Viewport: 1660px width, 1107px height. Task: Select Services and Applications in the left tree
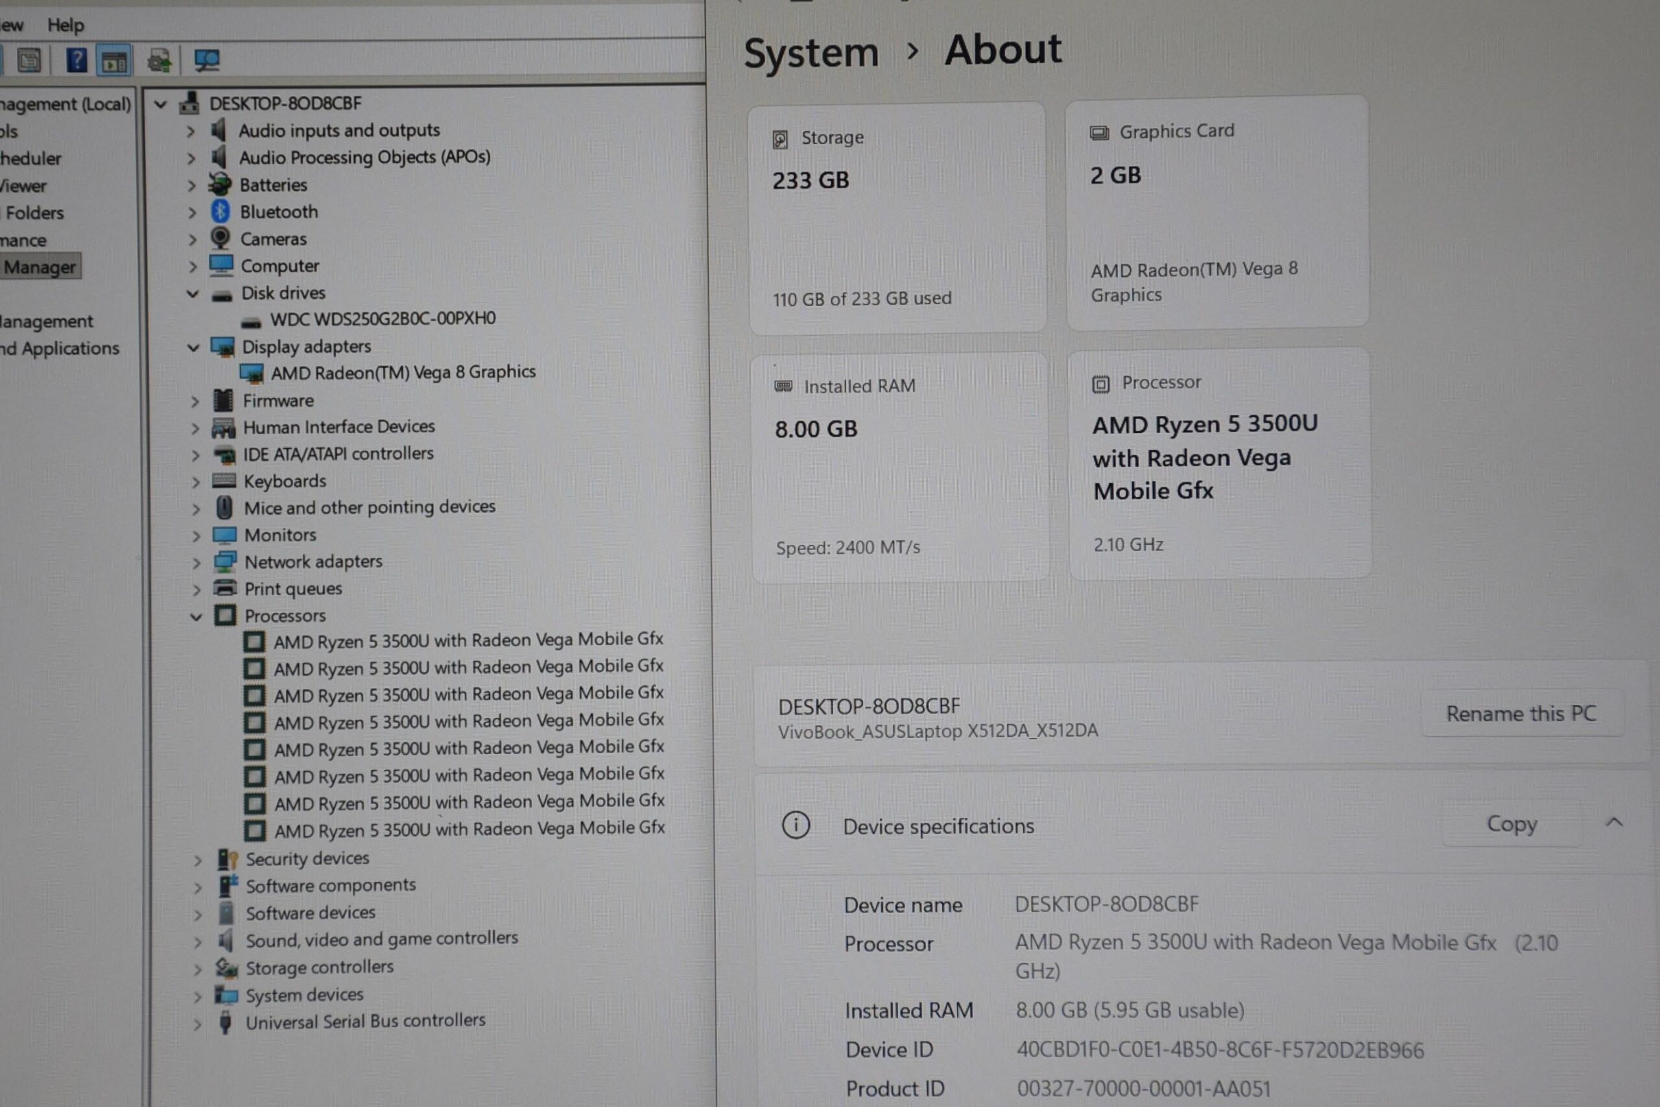pos(60,349)
